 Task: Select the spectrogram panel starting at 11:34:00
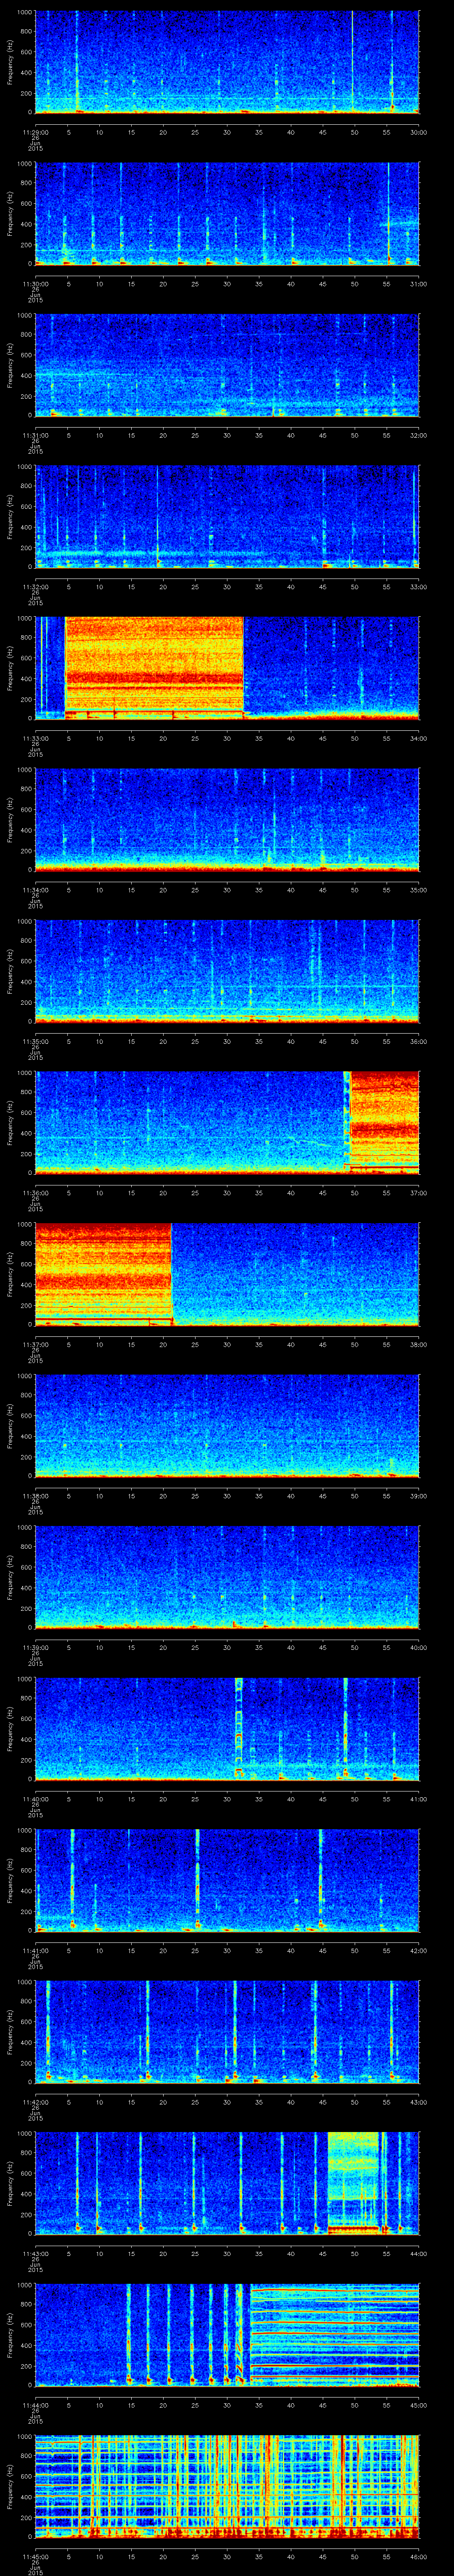click(227, 820)
